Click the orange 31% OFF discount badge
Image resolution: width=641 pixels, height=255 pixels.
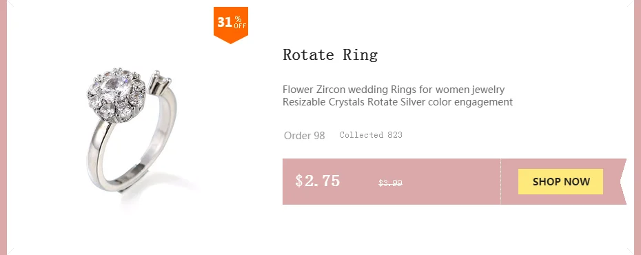tap(231, 25)
